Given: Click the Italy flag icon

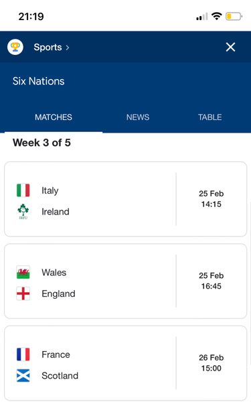Looking at the screenshot, I should tap(23, 190).
